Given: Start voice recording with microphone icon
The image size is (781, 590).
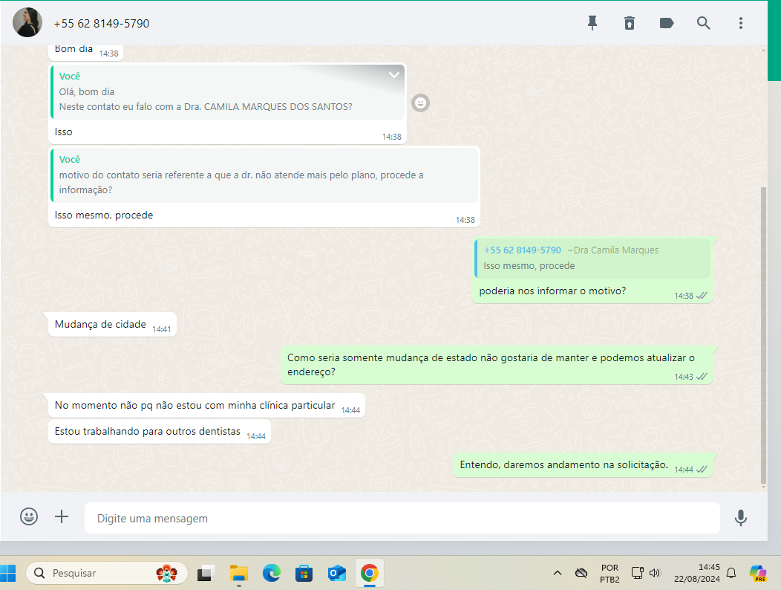Looking at the screenshot, I should 740,518.
